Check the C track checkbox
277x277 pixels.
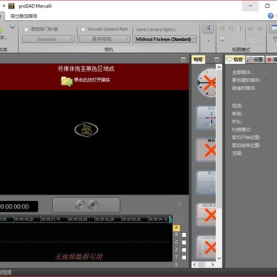point(184,242)
